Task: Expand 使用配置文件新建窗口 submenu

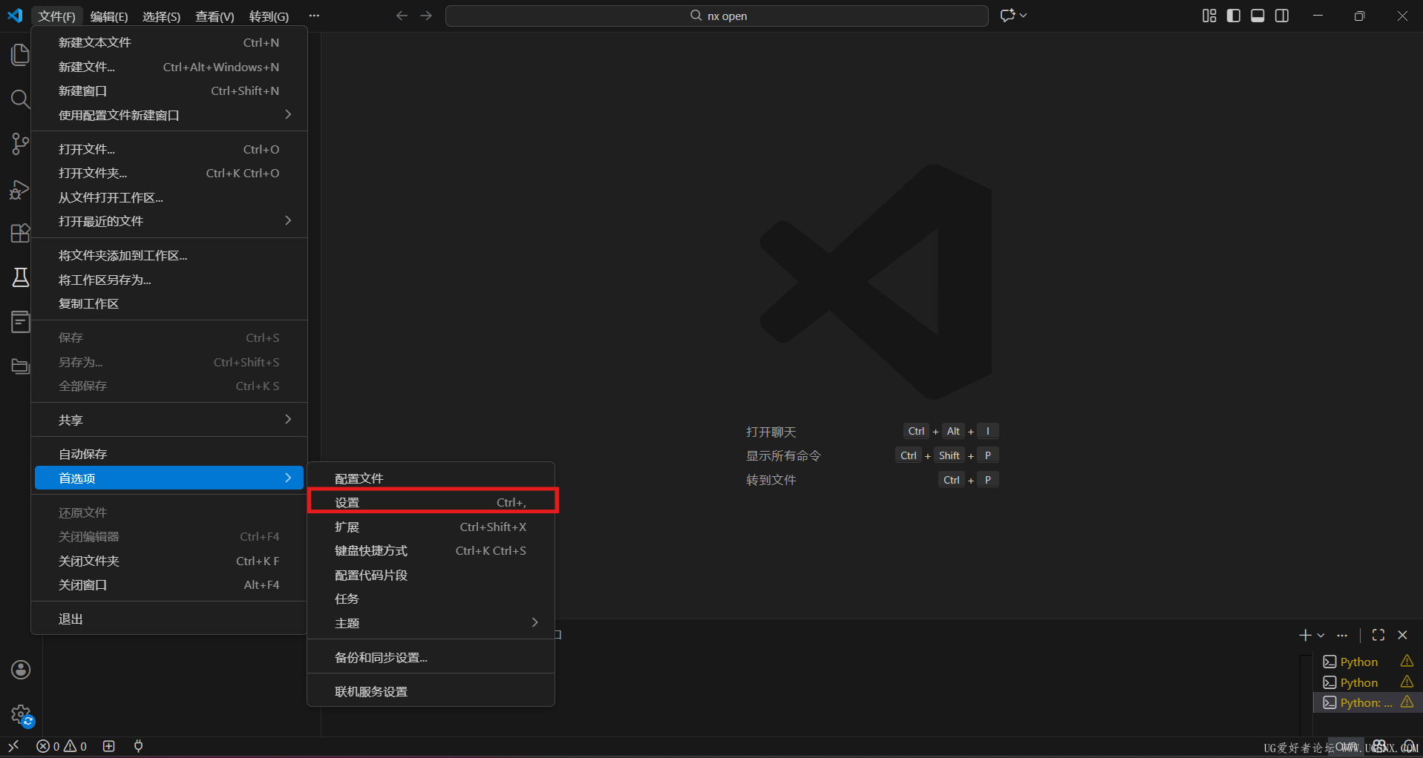Action: click(169, 116)
